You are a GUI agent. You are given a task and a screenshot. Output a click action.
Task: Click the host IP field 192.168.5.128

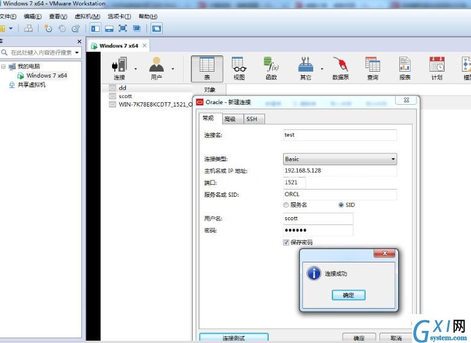tap(340, 170)
